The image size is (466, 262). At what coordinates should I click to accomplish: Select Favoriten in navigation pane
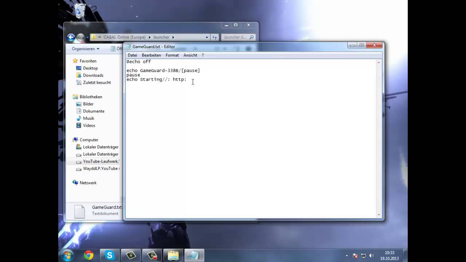88,61
